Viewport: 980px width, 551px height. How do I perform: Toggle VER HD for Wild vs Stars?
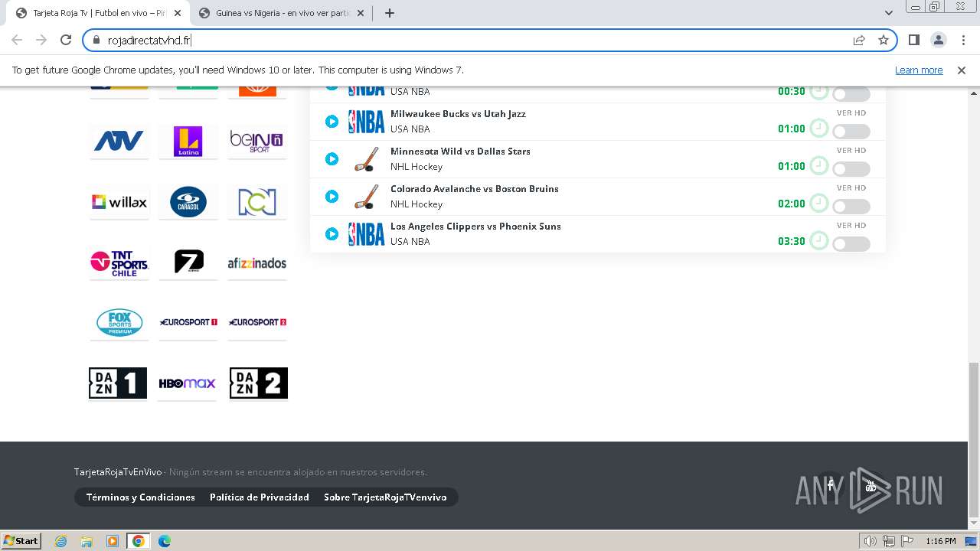[851, 169]
